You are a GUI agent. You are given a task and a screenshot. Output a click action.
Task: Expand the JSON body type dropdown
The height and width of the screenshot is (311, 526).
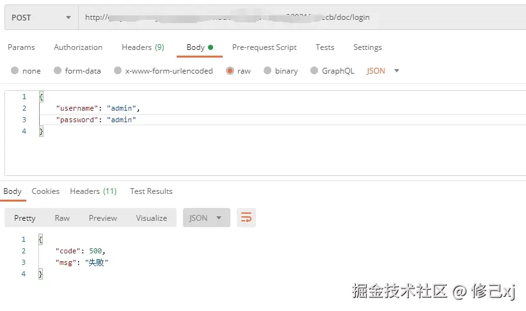point(383,71)
